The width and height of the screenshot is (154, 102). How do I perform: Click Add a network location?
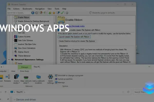pyautogui.click(x=38, y=79)
